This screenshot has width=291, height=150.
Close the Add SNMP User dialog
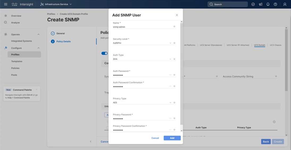[177, 15]
